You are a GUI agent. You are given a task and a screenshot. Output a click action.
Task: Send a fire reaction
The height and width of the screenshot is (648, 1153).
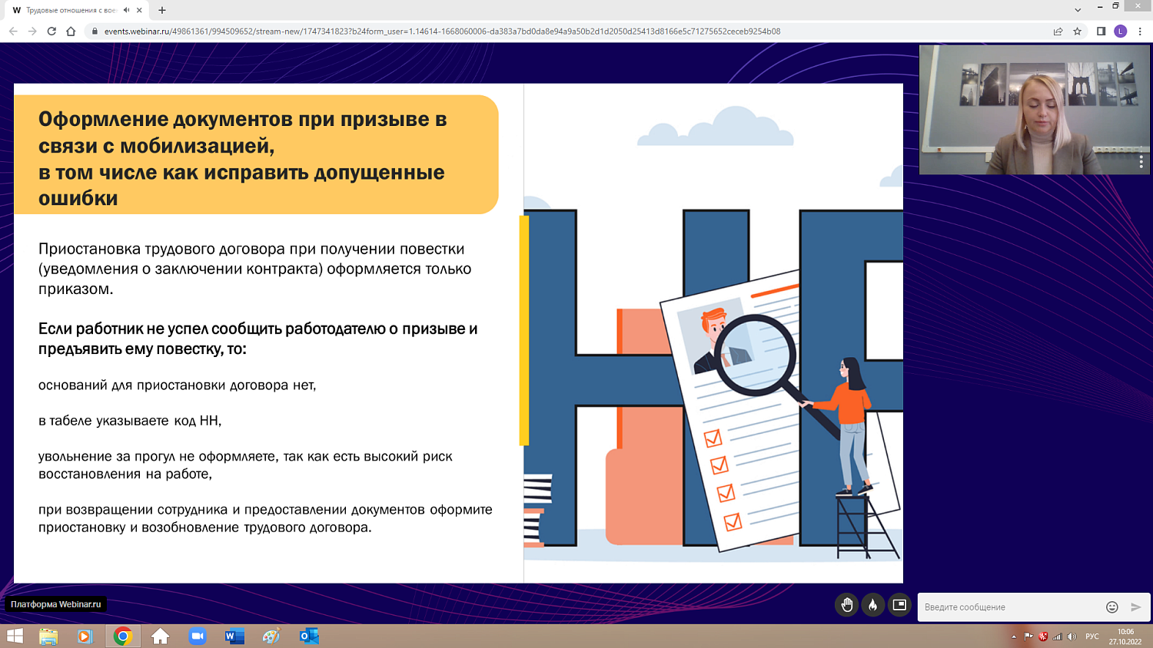coord(872,605)
